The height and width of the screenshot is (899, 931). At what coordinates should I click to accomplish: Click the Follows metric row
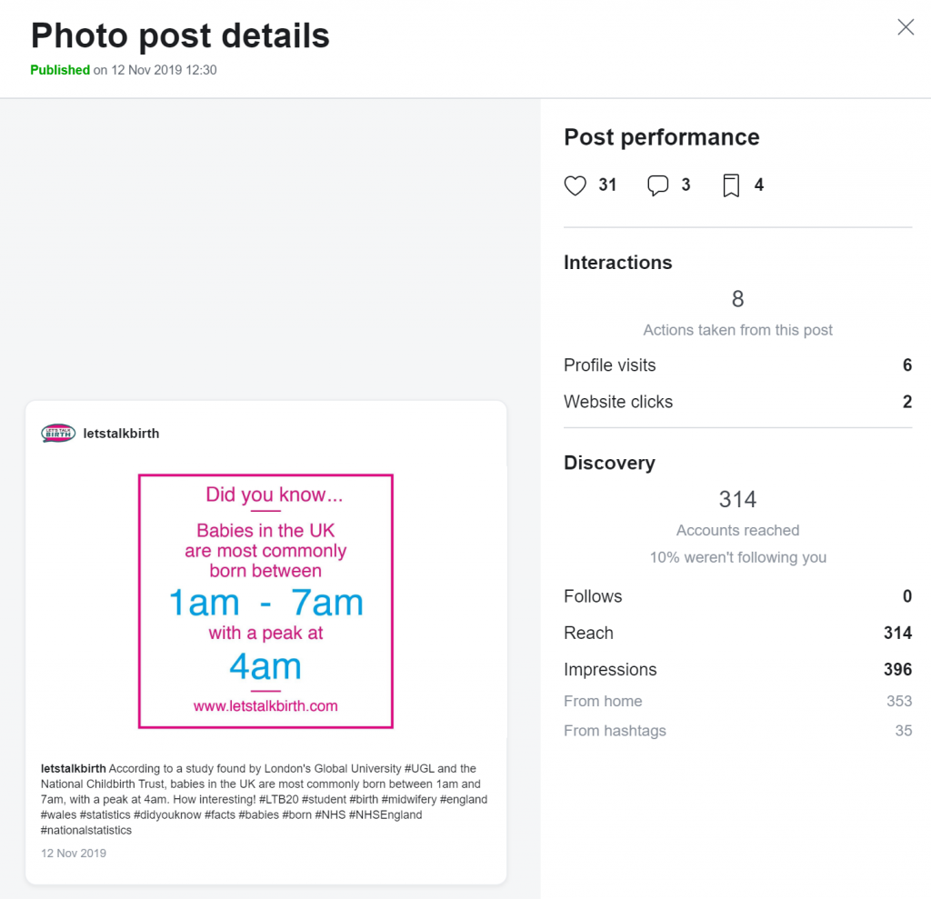[x=737, y=596]
